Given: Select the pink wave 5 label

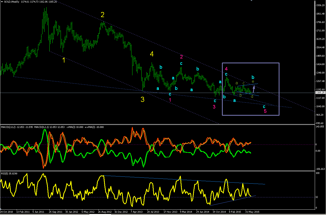Looking at the screenshot, I should pos(265,111).
